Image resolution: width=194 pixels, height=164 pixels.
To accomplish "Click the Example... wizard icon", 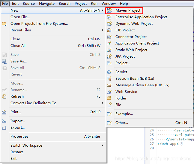I will pos(109,114).
